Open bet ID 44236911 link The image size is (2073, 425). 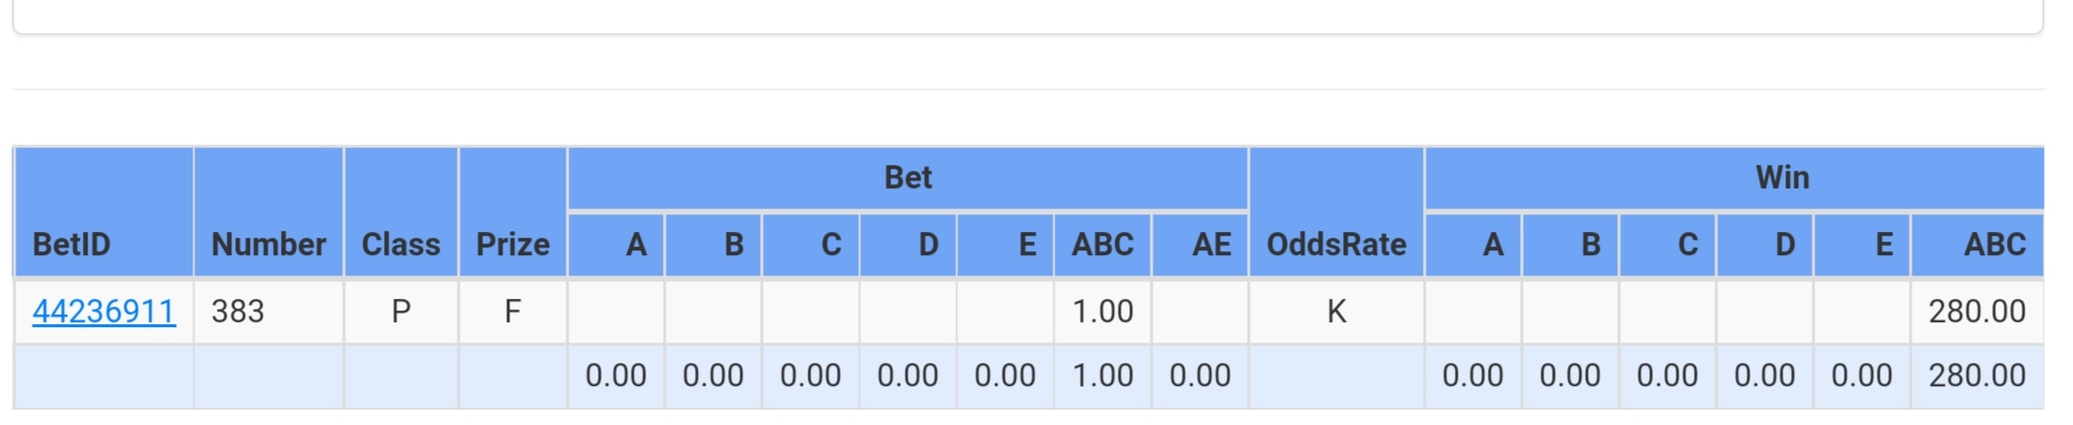click(x=104, y=311)
